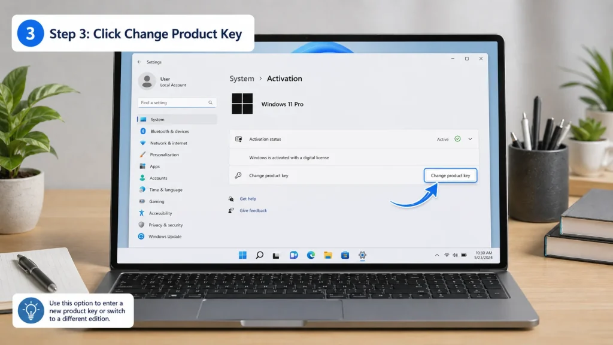Launch File Explorer from the taskbar
The width and height of the screenshot is (613, 345).
(x=327, y=255)
